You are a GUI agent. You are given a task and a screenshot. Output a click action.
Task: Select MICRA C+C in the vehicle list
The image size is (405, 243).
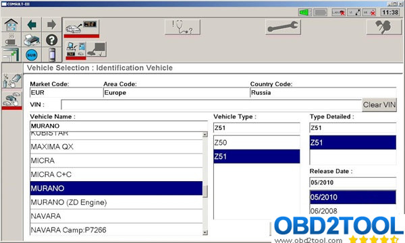116,174
